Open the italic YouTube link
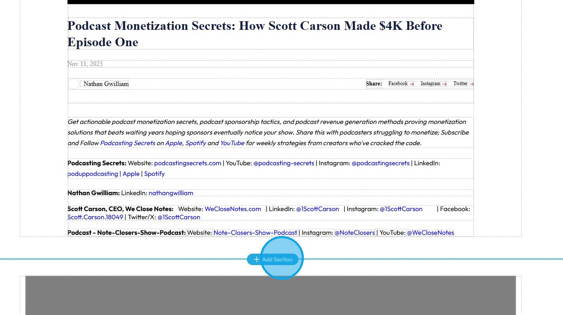563x315 pixels. pos(232,143)
